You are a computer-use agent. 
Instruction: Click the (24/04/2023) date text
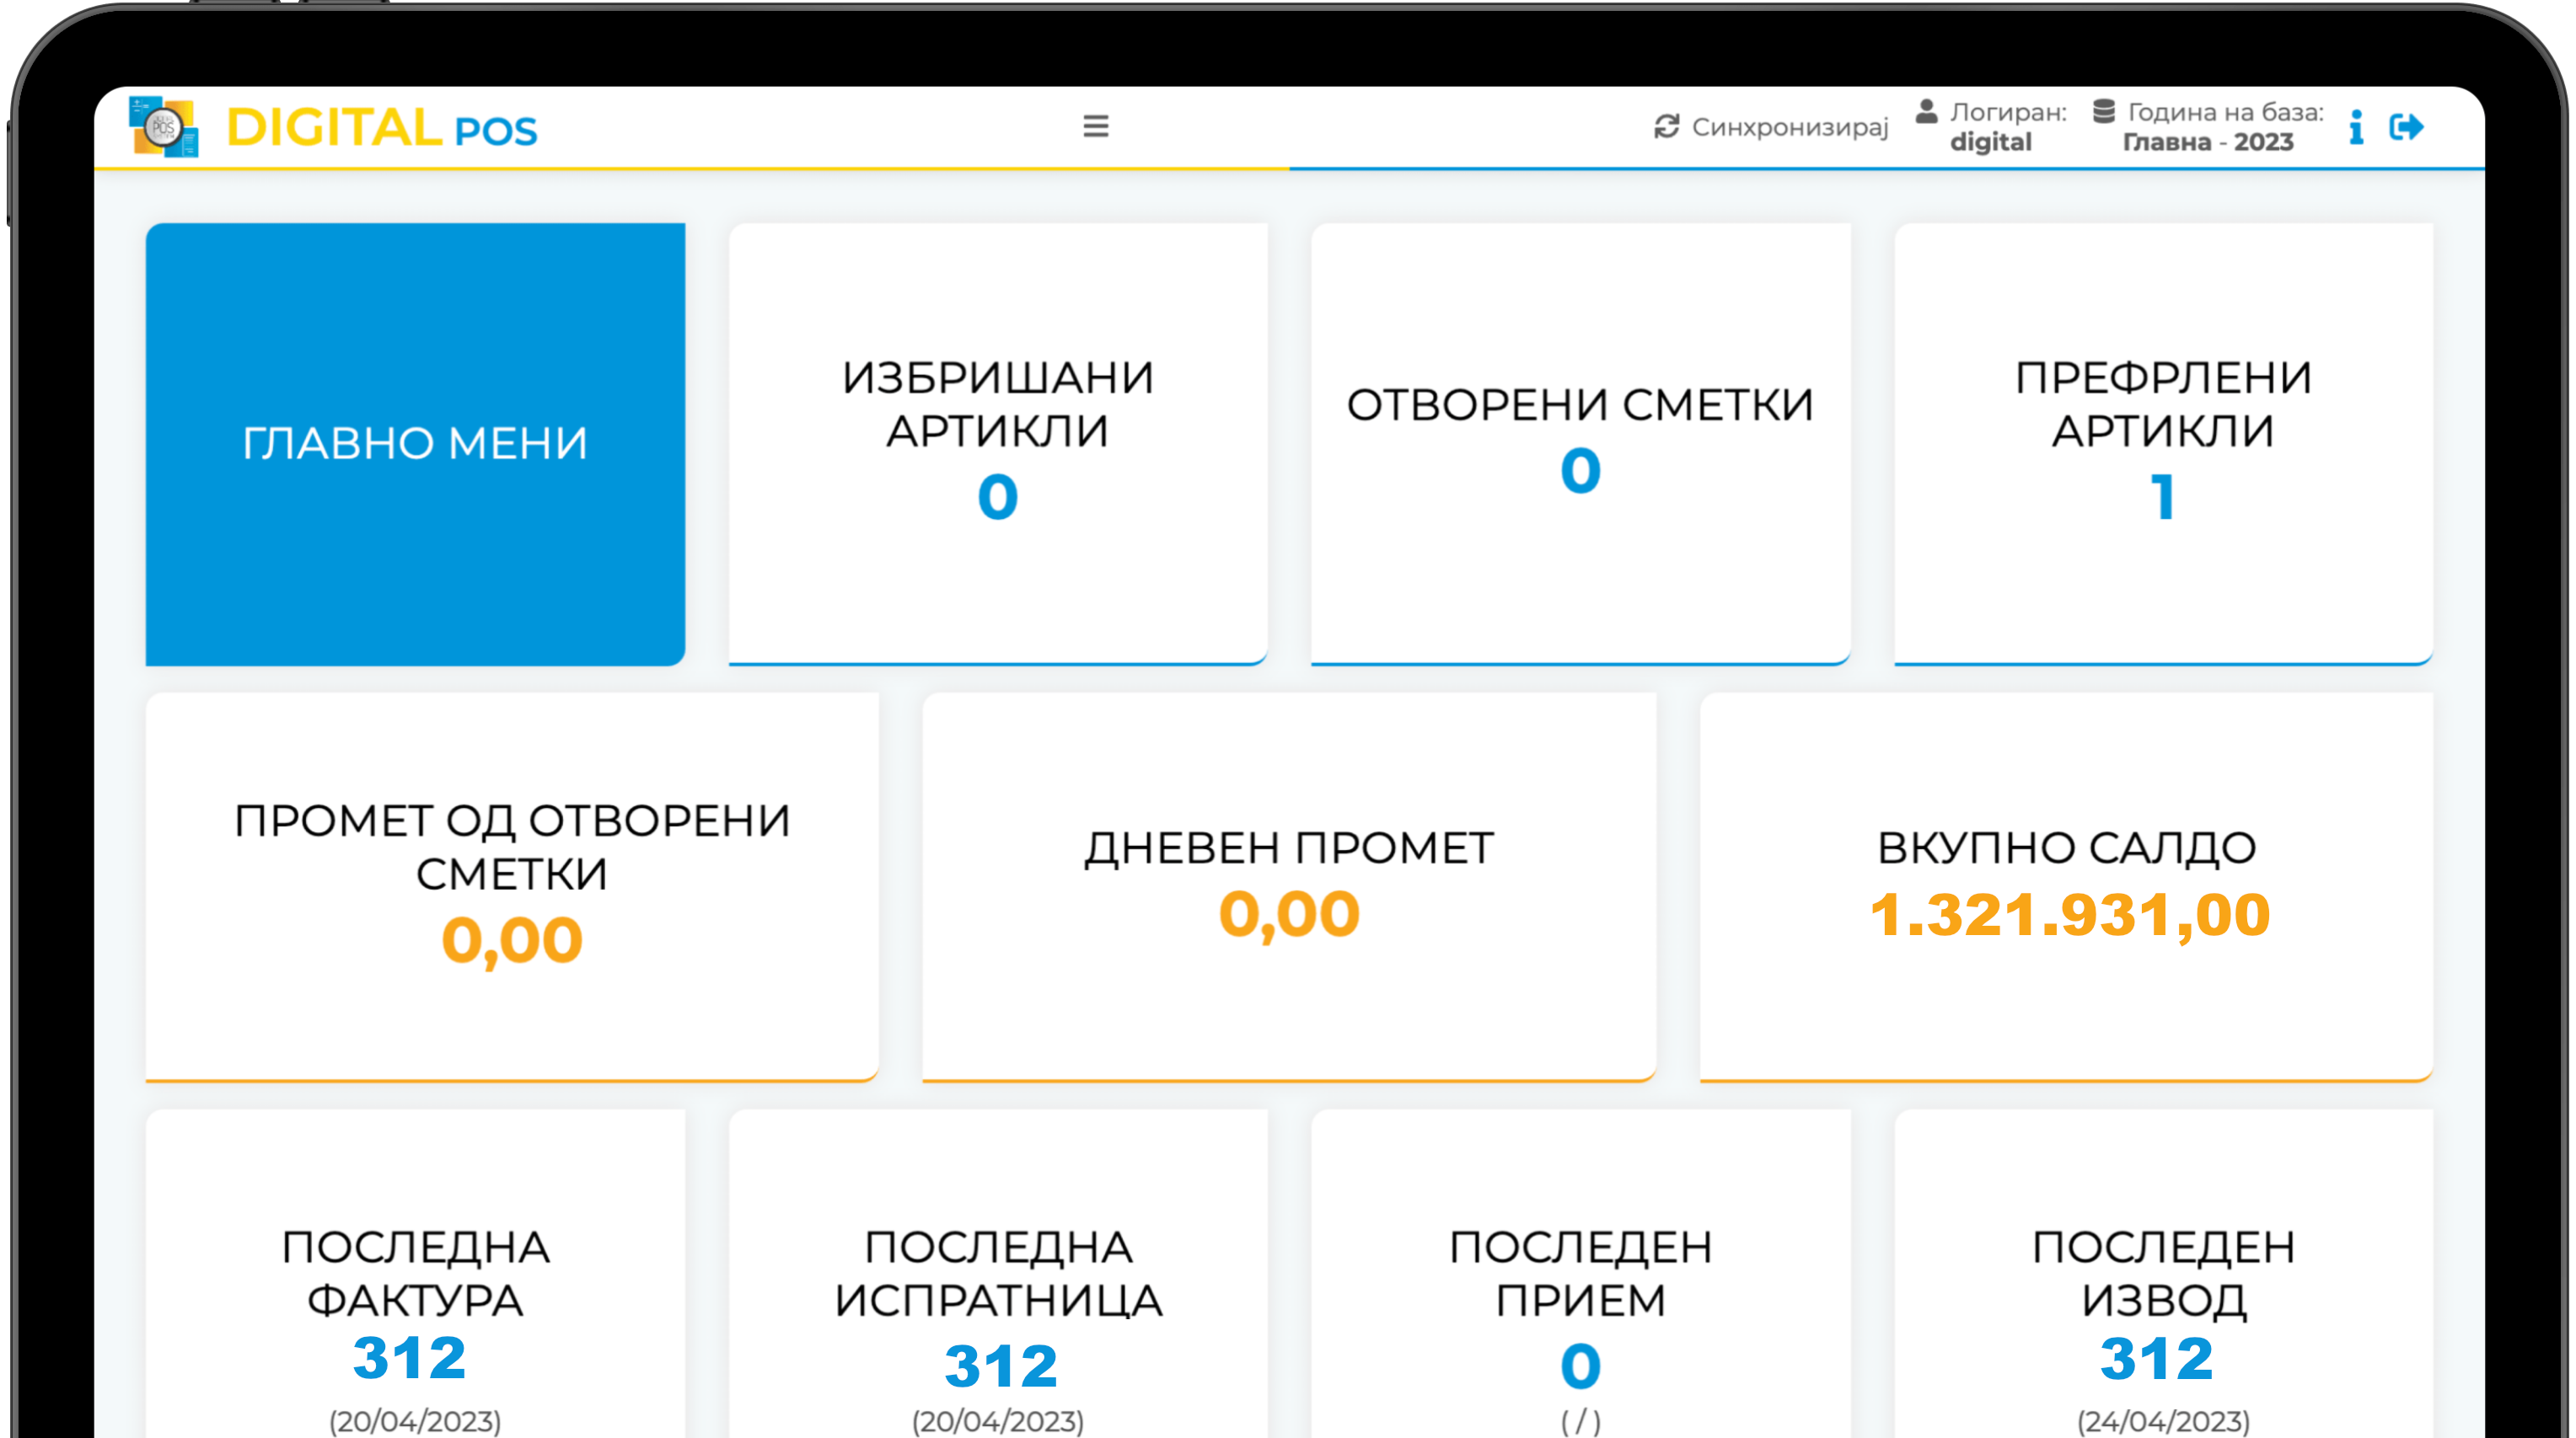(2163, 1421)
